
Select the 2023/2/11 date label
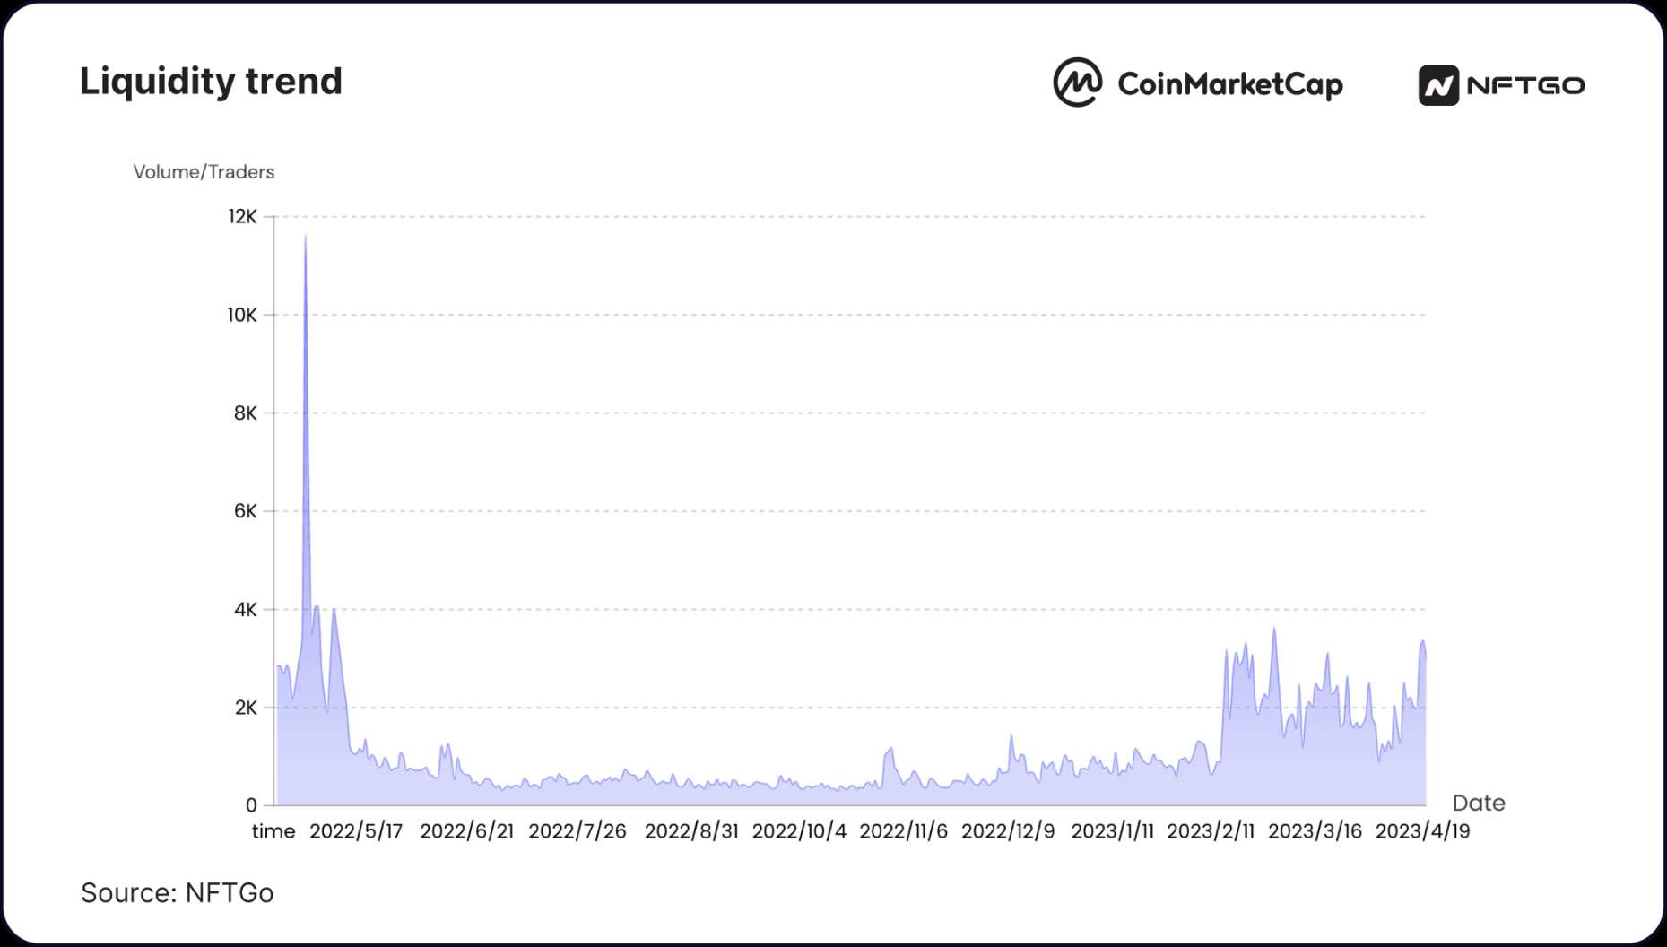pos(1211,831)
